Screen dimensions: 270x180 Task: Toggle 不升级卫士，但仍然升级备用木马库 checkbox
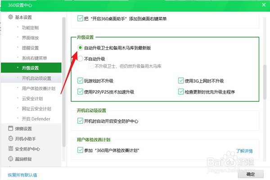91,66
